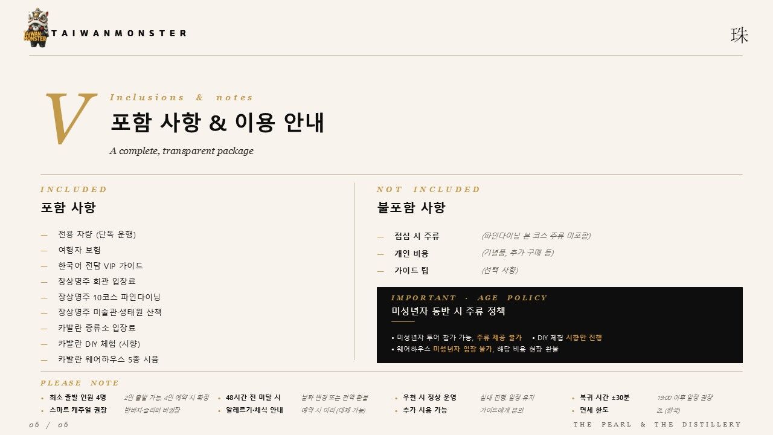Viewport: 773px width, 435px height.
Task: Click the 珠 character in top corner
Action: 739,36
